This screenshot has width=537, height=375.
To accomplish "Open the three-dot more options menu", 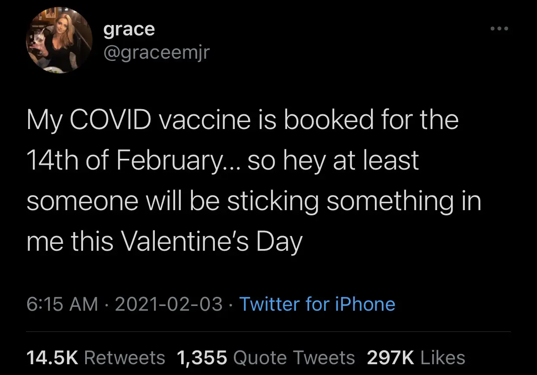I will click(501, 29).
